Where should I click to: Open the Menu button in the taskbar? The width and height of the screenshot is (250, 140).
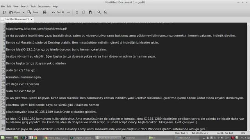6,138
